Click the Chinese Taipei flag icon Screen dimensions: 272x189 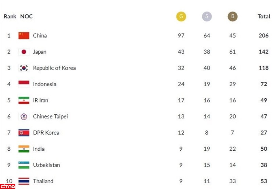point(24,116)
